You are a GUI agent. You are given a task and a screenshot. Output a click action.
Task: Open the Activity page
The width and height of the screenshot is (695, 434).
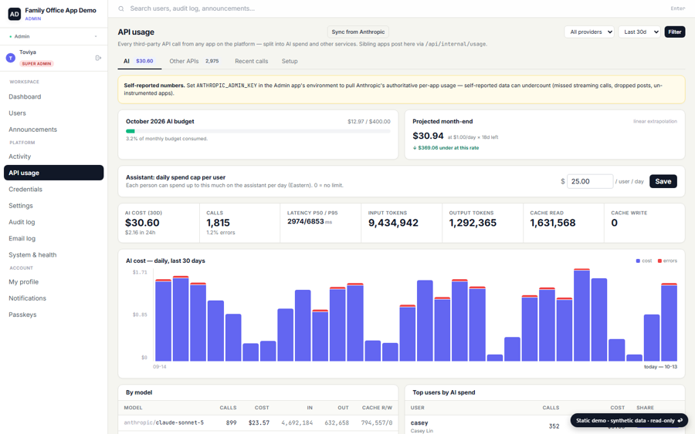click(53, 156)
